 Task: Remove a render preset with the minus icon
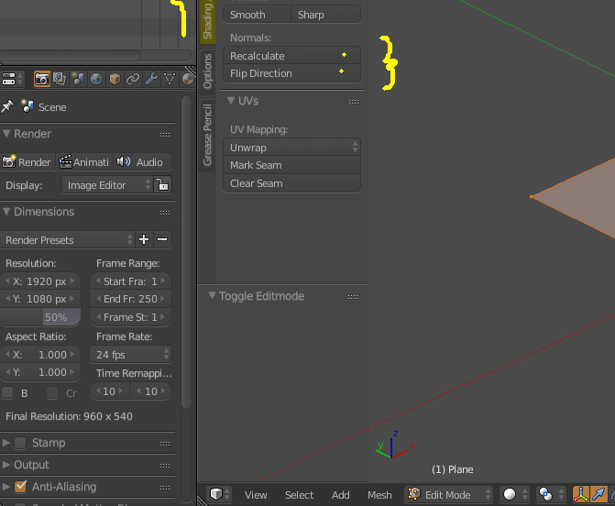(x=162, y=239)
